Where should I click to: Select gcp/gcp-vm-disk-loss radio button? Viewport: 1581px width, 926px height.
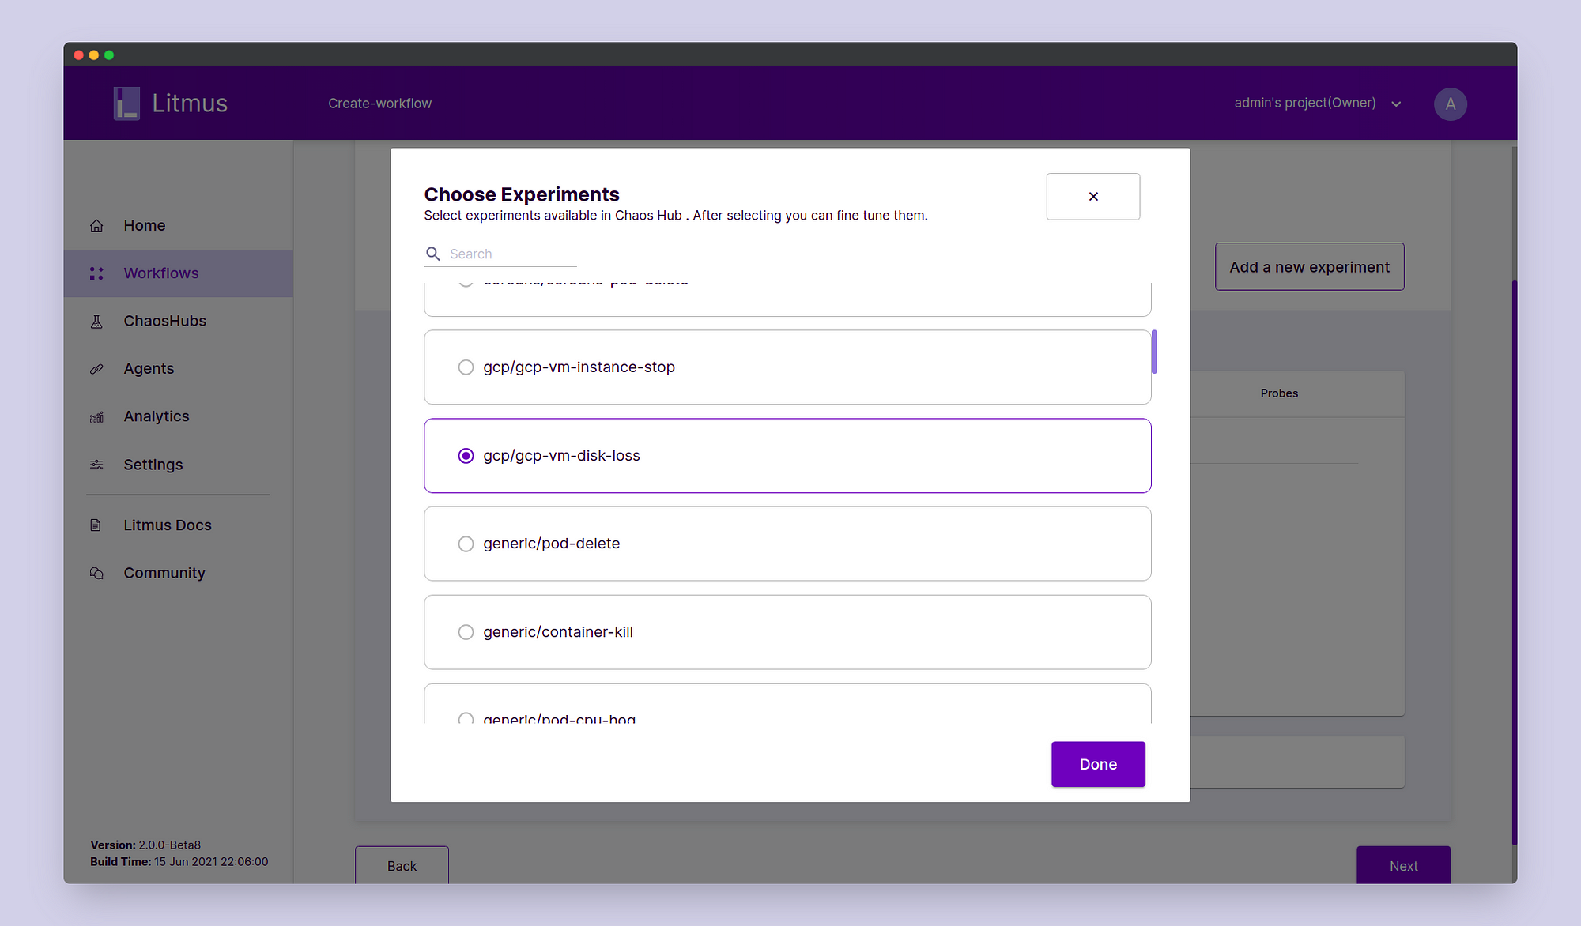tap(466, 456)
